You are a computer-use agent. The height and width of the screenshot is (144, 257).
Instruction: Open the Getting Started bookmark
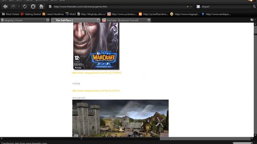pos(31,14)
